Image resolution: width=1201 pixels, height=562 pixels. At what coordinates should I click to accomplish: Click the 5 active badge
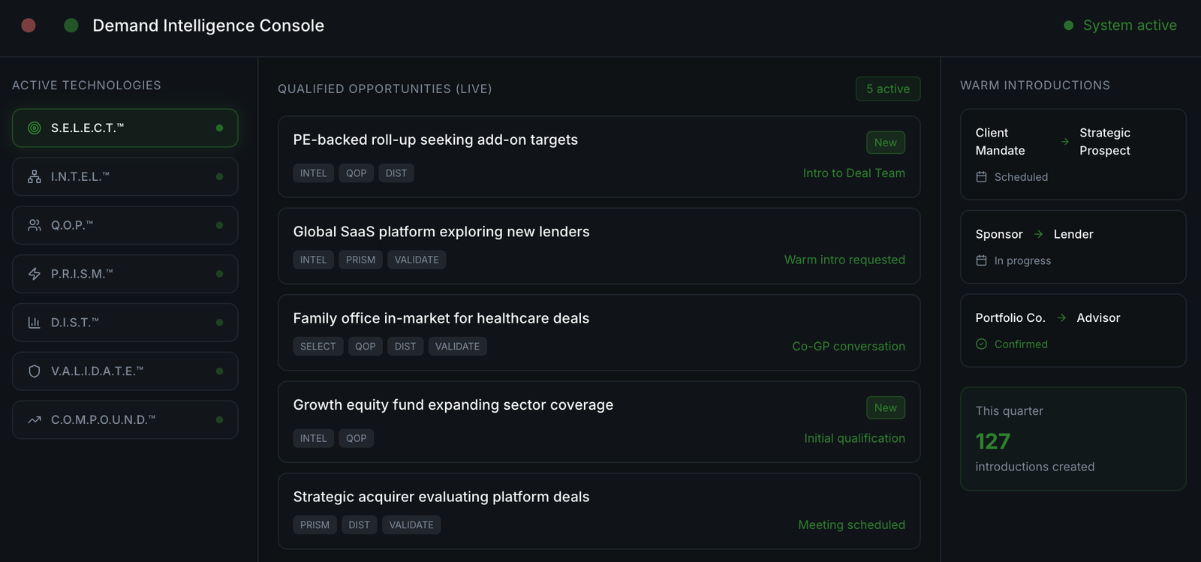click(x=887, y=89)
